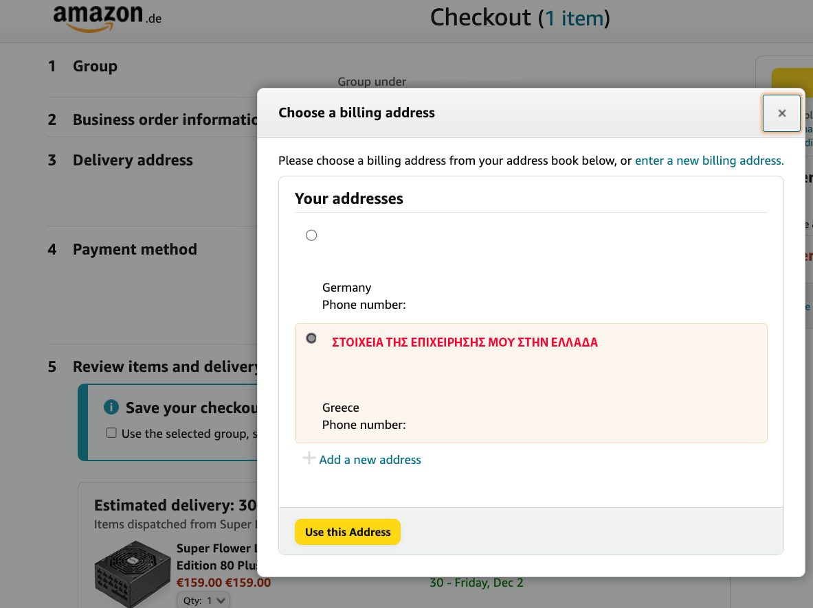Click the Group step heading
Viewport: 813px width, 608px height.
pyautogui.click(x=95, y=67)
